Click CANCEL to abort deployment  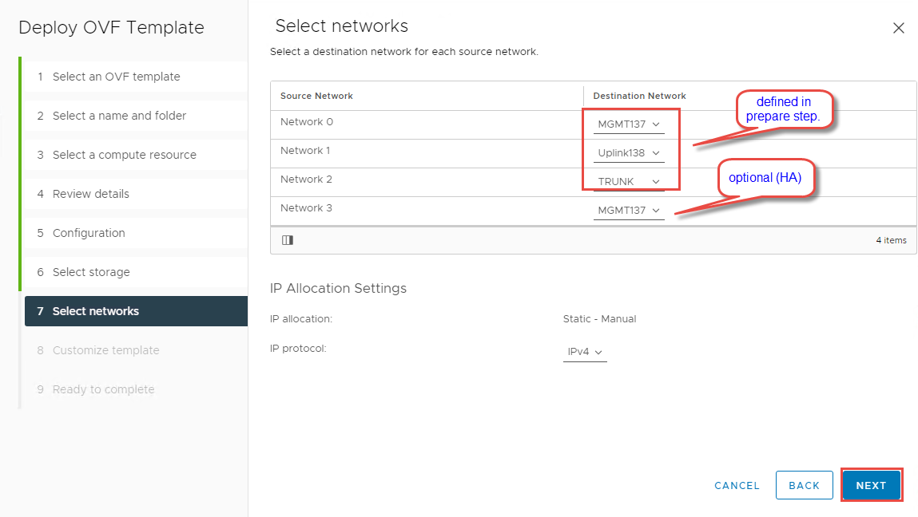coord(737,485)
